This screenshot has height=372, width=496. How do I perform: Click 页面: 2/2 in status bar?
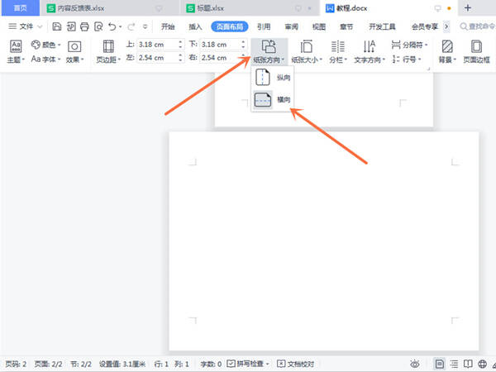click(48, 365)
